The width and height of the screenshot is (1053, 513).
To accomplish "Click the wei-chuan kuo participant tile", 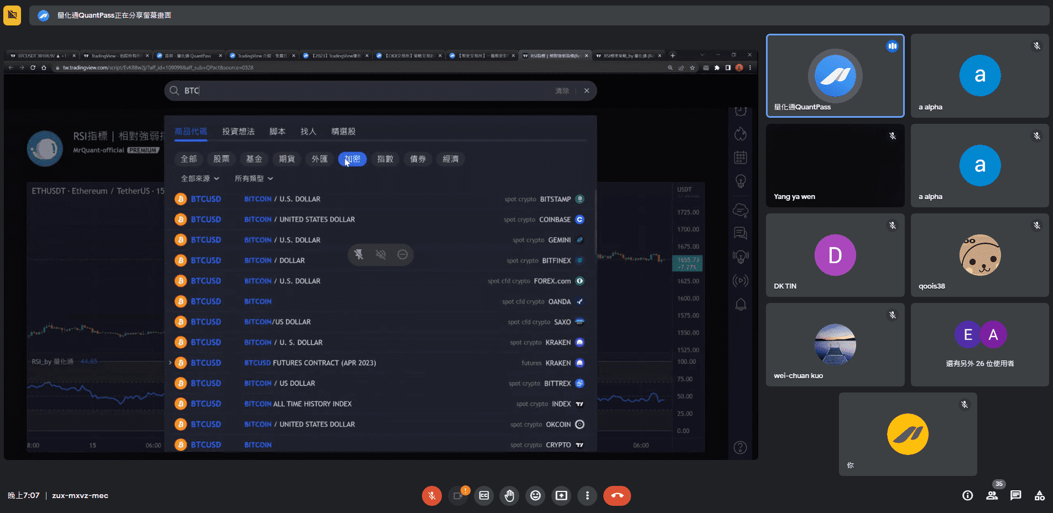I will click(835, 344).
